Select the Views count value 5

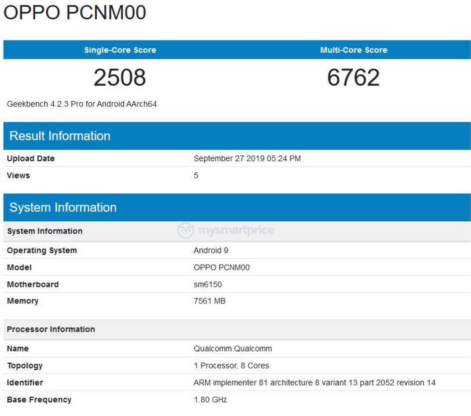[195, 175]
